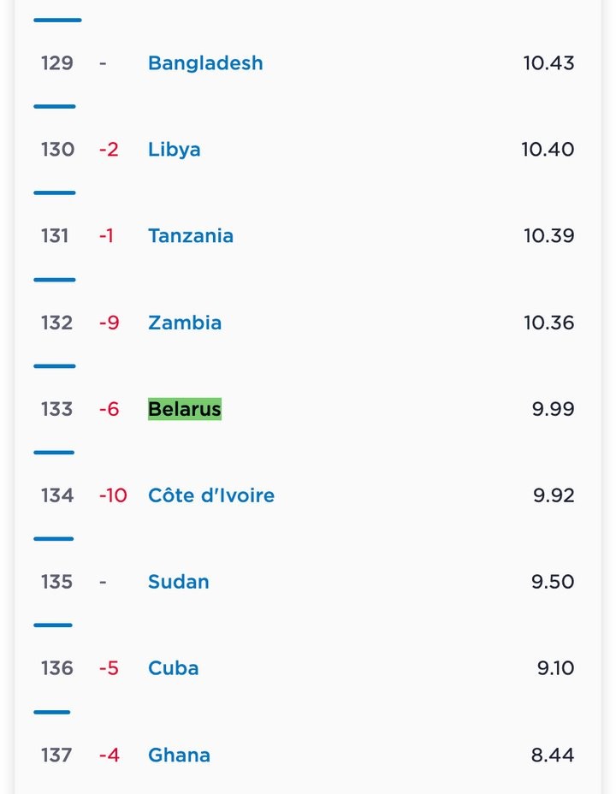Select the Zambia link
This screenshot has height=794, width=616.
click(x=185, y=323)
